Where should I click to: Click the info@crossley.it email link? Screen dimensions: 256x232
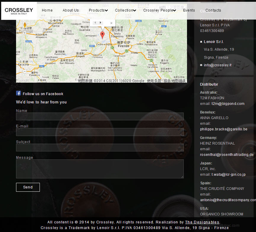click(x=218, y=65)
